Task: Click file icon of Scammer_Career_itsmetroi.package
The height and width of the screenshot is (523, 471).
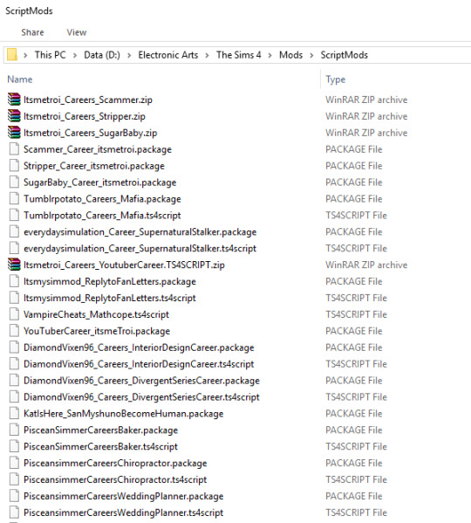Action: click(x=14, y=149)
